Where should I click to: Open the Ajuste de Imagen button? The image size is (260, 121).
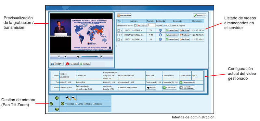click(187, 88)
